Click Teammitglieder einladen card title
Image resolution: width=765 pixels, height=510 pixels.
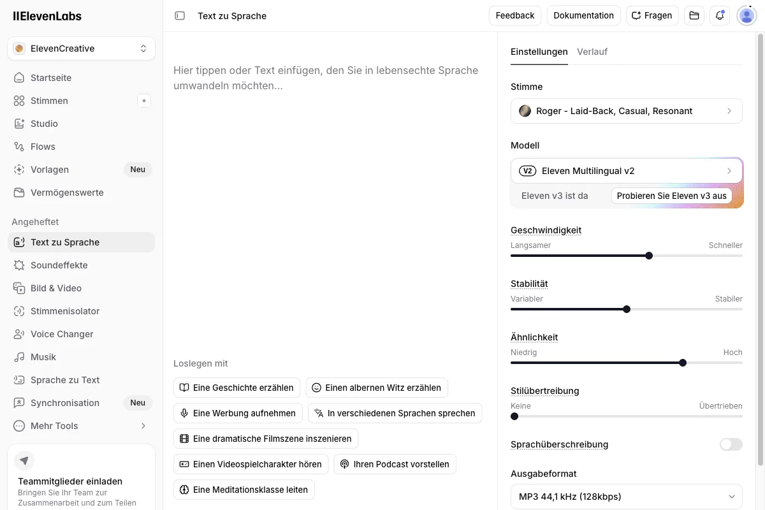coord(70,481)
